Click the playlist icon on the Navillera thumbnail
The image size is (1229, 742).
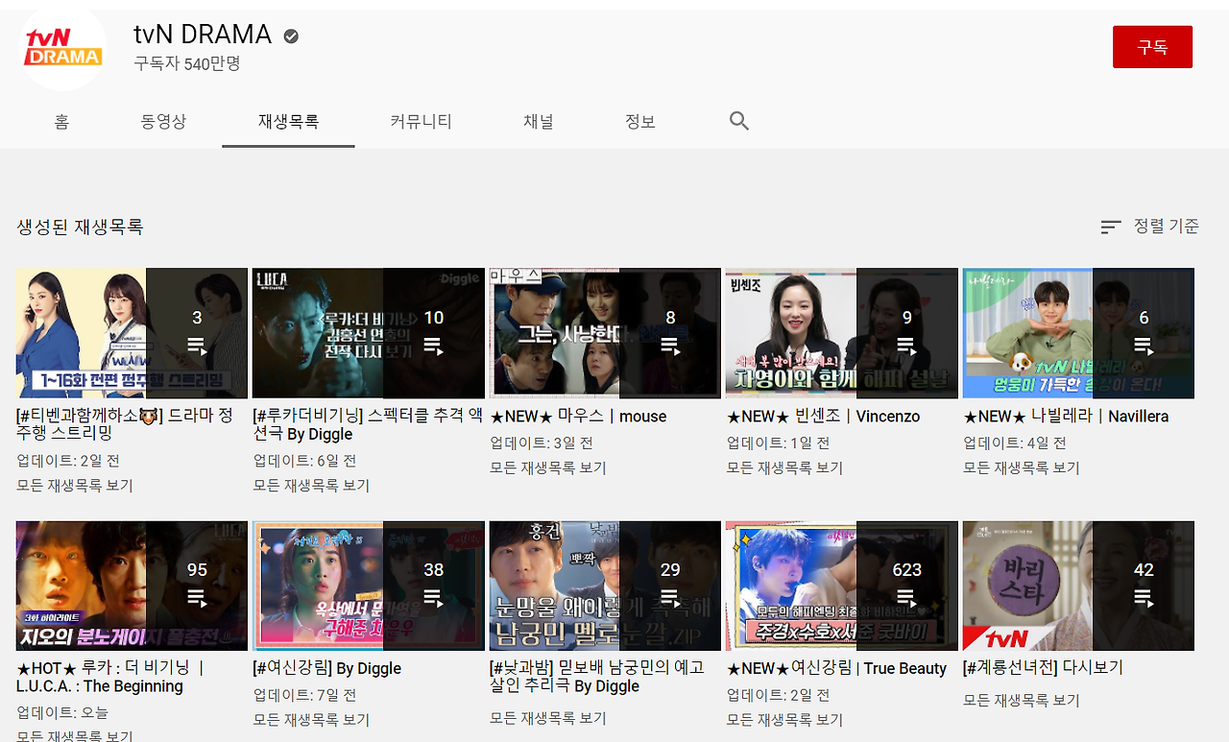click(1143, 345)
